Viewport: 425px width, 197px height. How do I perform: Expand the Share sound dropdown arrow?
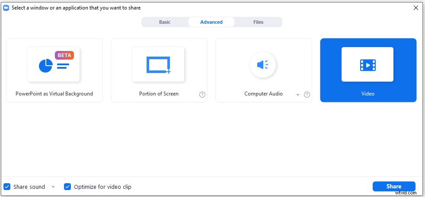click(53, 187)
